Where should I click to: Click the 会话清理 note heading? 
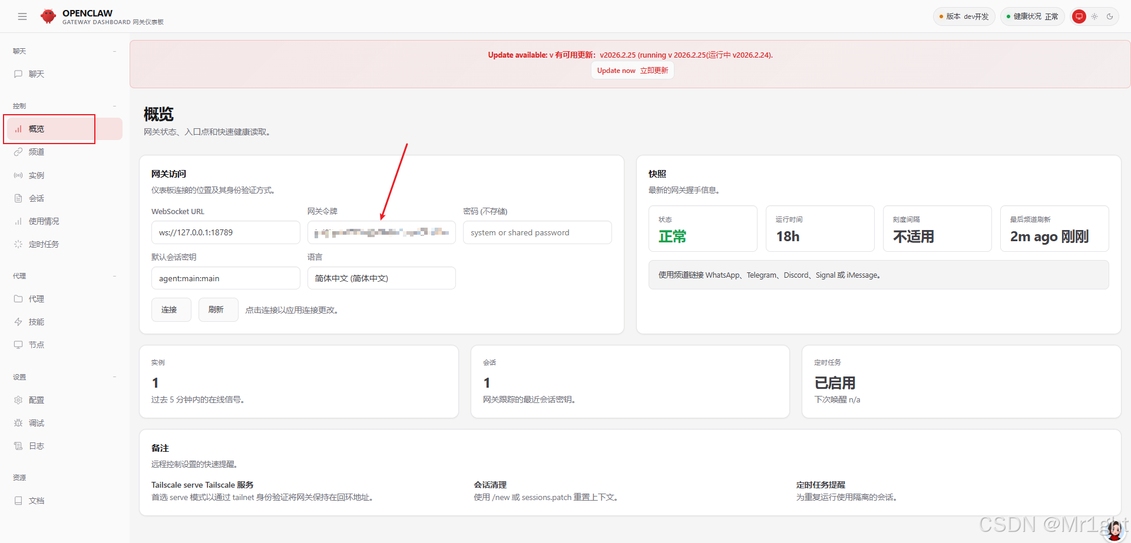click(x=490, y=485)
